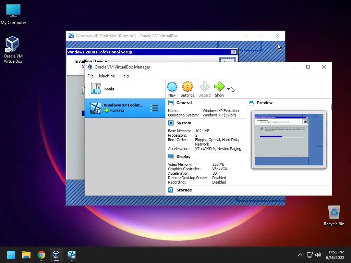Open File Explorer from taskbar
Image resolution: width=351 pixels, height=263 pixels.
[26, 255]
